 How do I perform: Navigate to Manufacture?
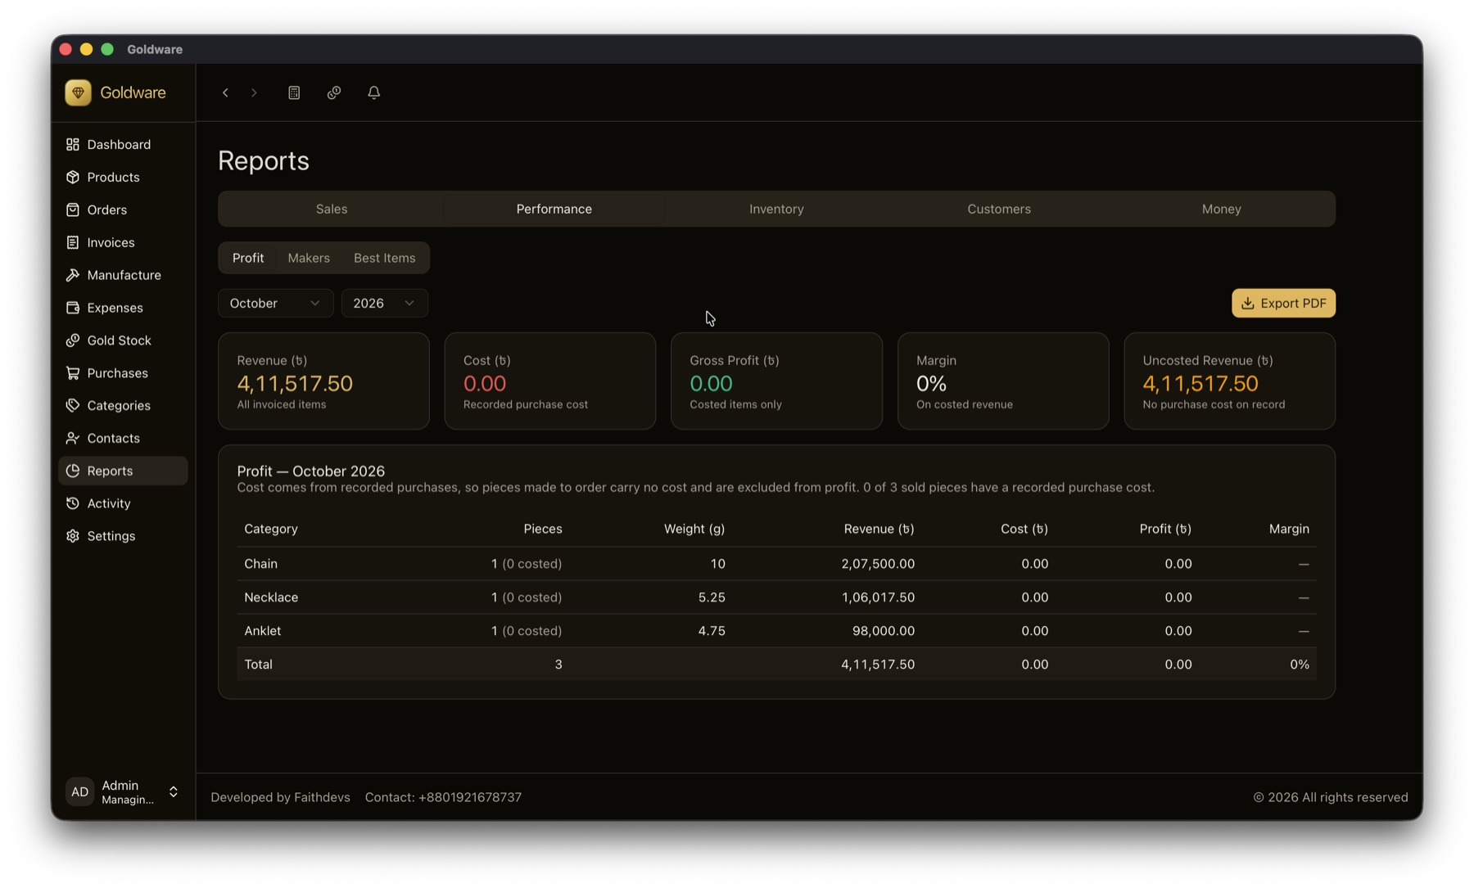(x=123, y=275)
